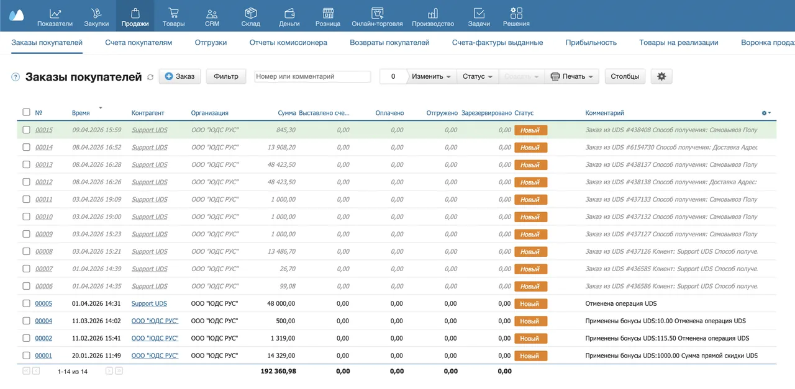Check the box for order 00005
Viewport: 795px width, 389px height.
click(26, 303)
